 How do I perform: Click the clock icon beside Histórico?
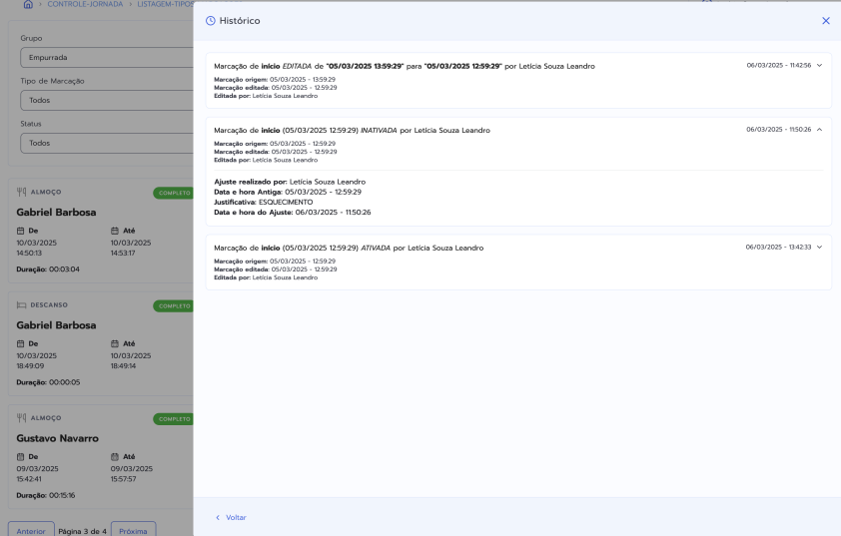210,21
